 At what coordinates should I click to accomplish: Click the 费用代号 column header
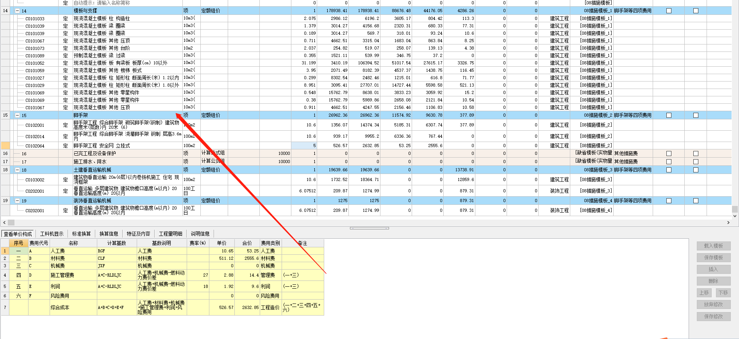(x=39, y=243)
